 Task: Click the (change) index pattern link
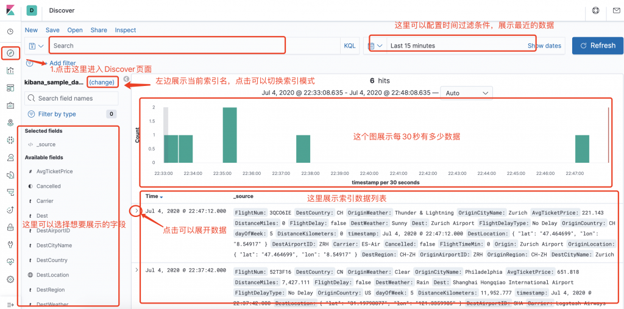click(102, 82)
